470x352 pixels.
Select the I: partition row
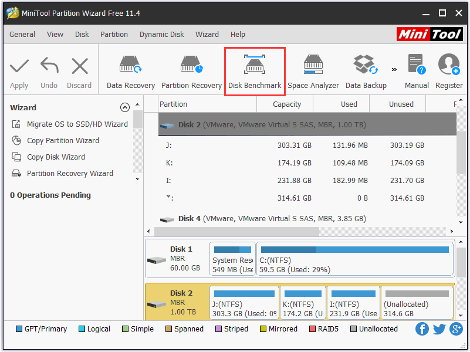(307, 181)
